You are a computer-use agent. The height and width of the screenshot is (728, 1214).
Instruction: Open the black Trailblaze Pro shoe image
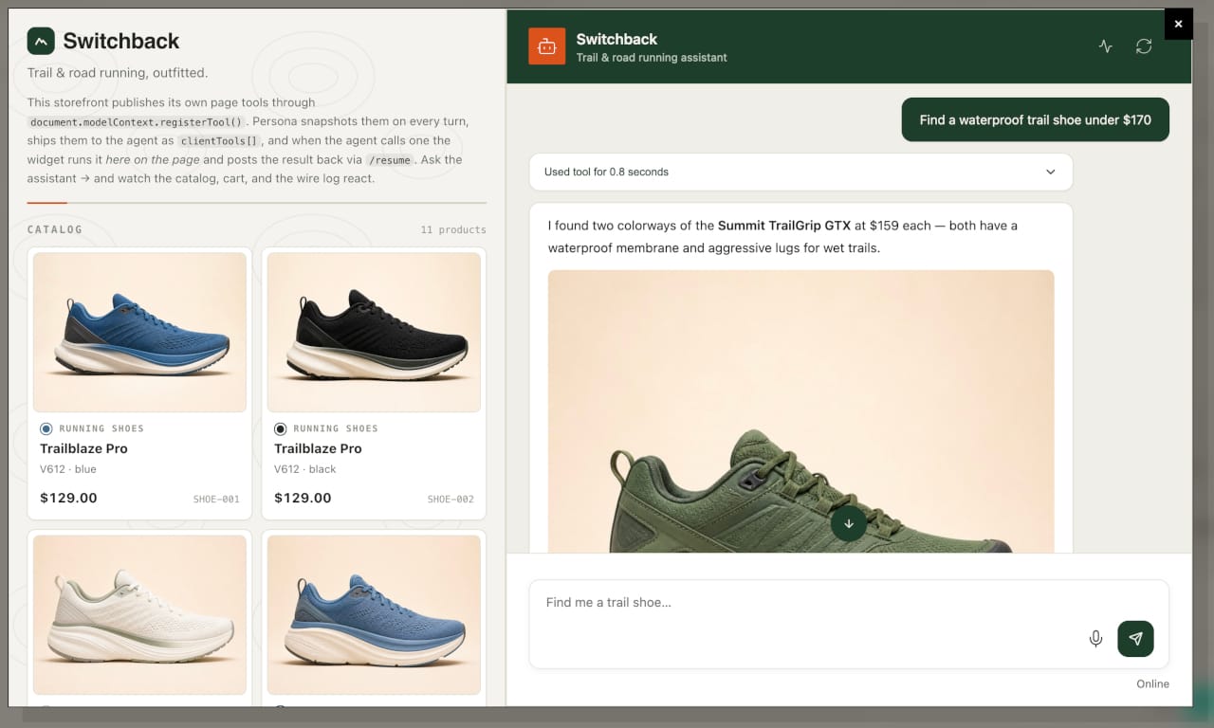pos(374,332)
